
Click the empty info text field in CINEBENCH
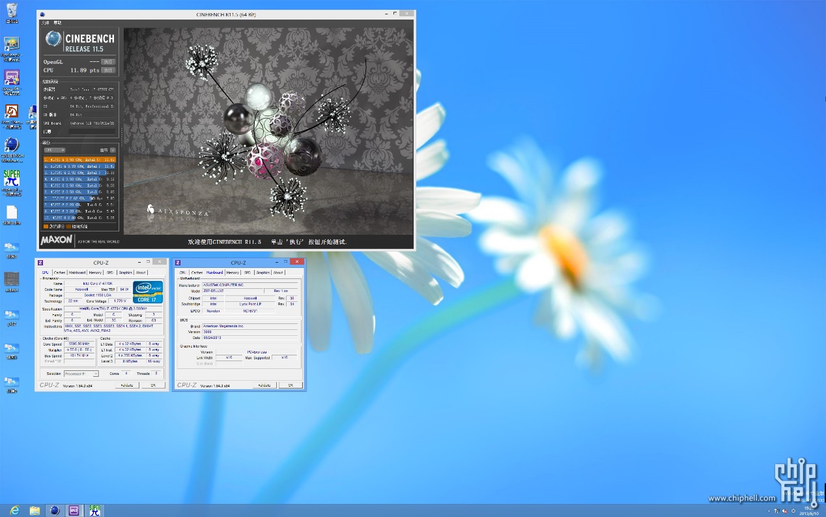point(91,132)
